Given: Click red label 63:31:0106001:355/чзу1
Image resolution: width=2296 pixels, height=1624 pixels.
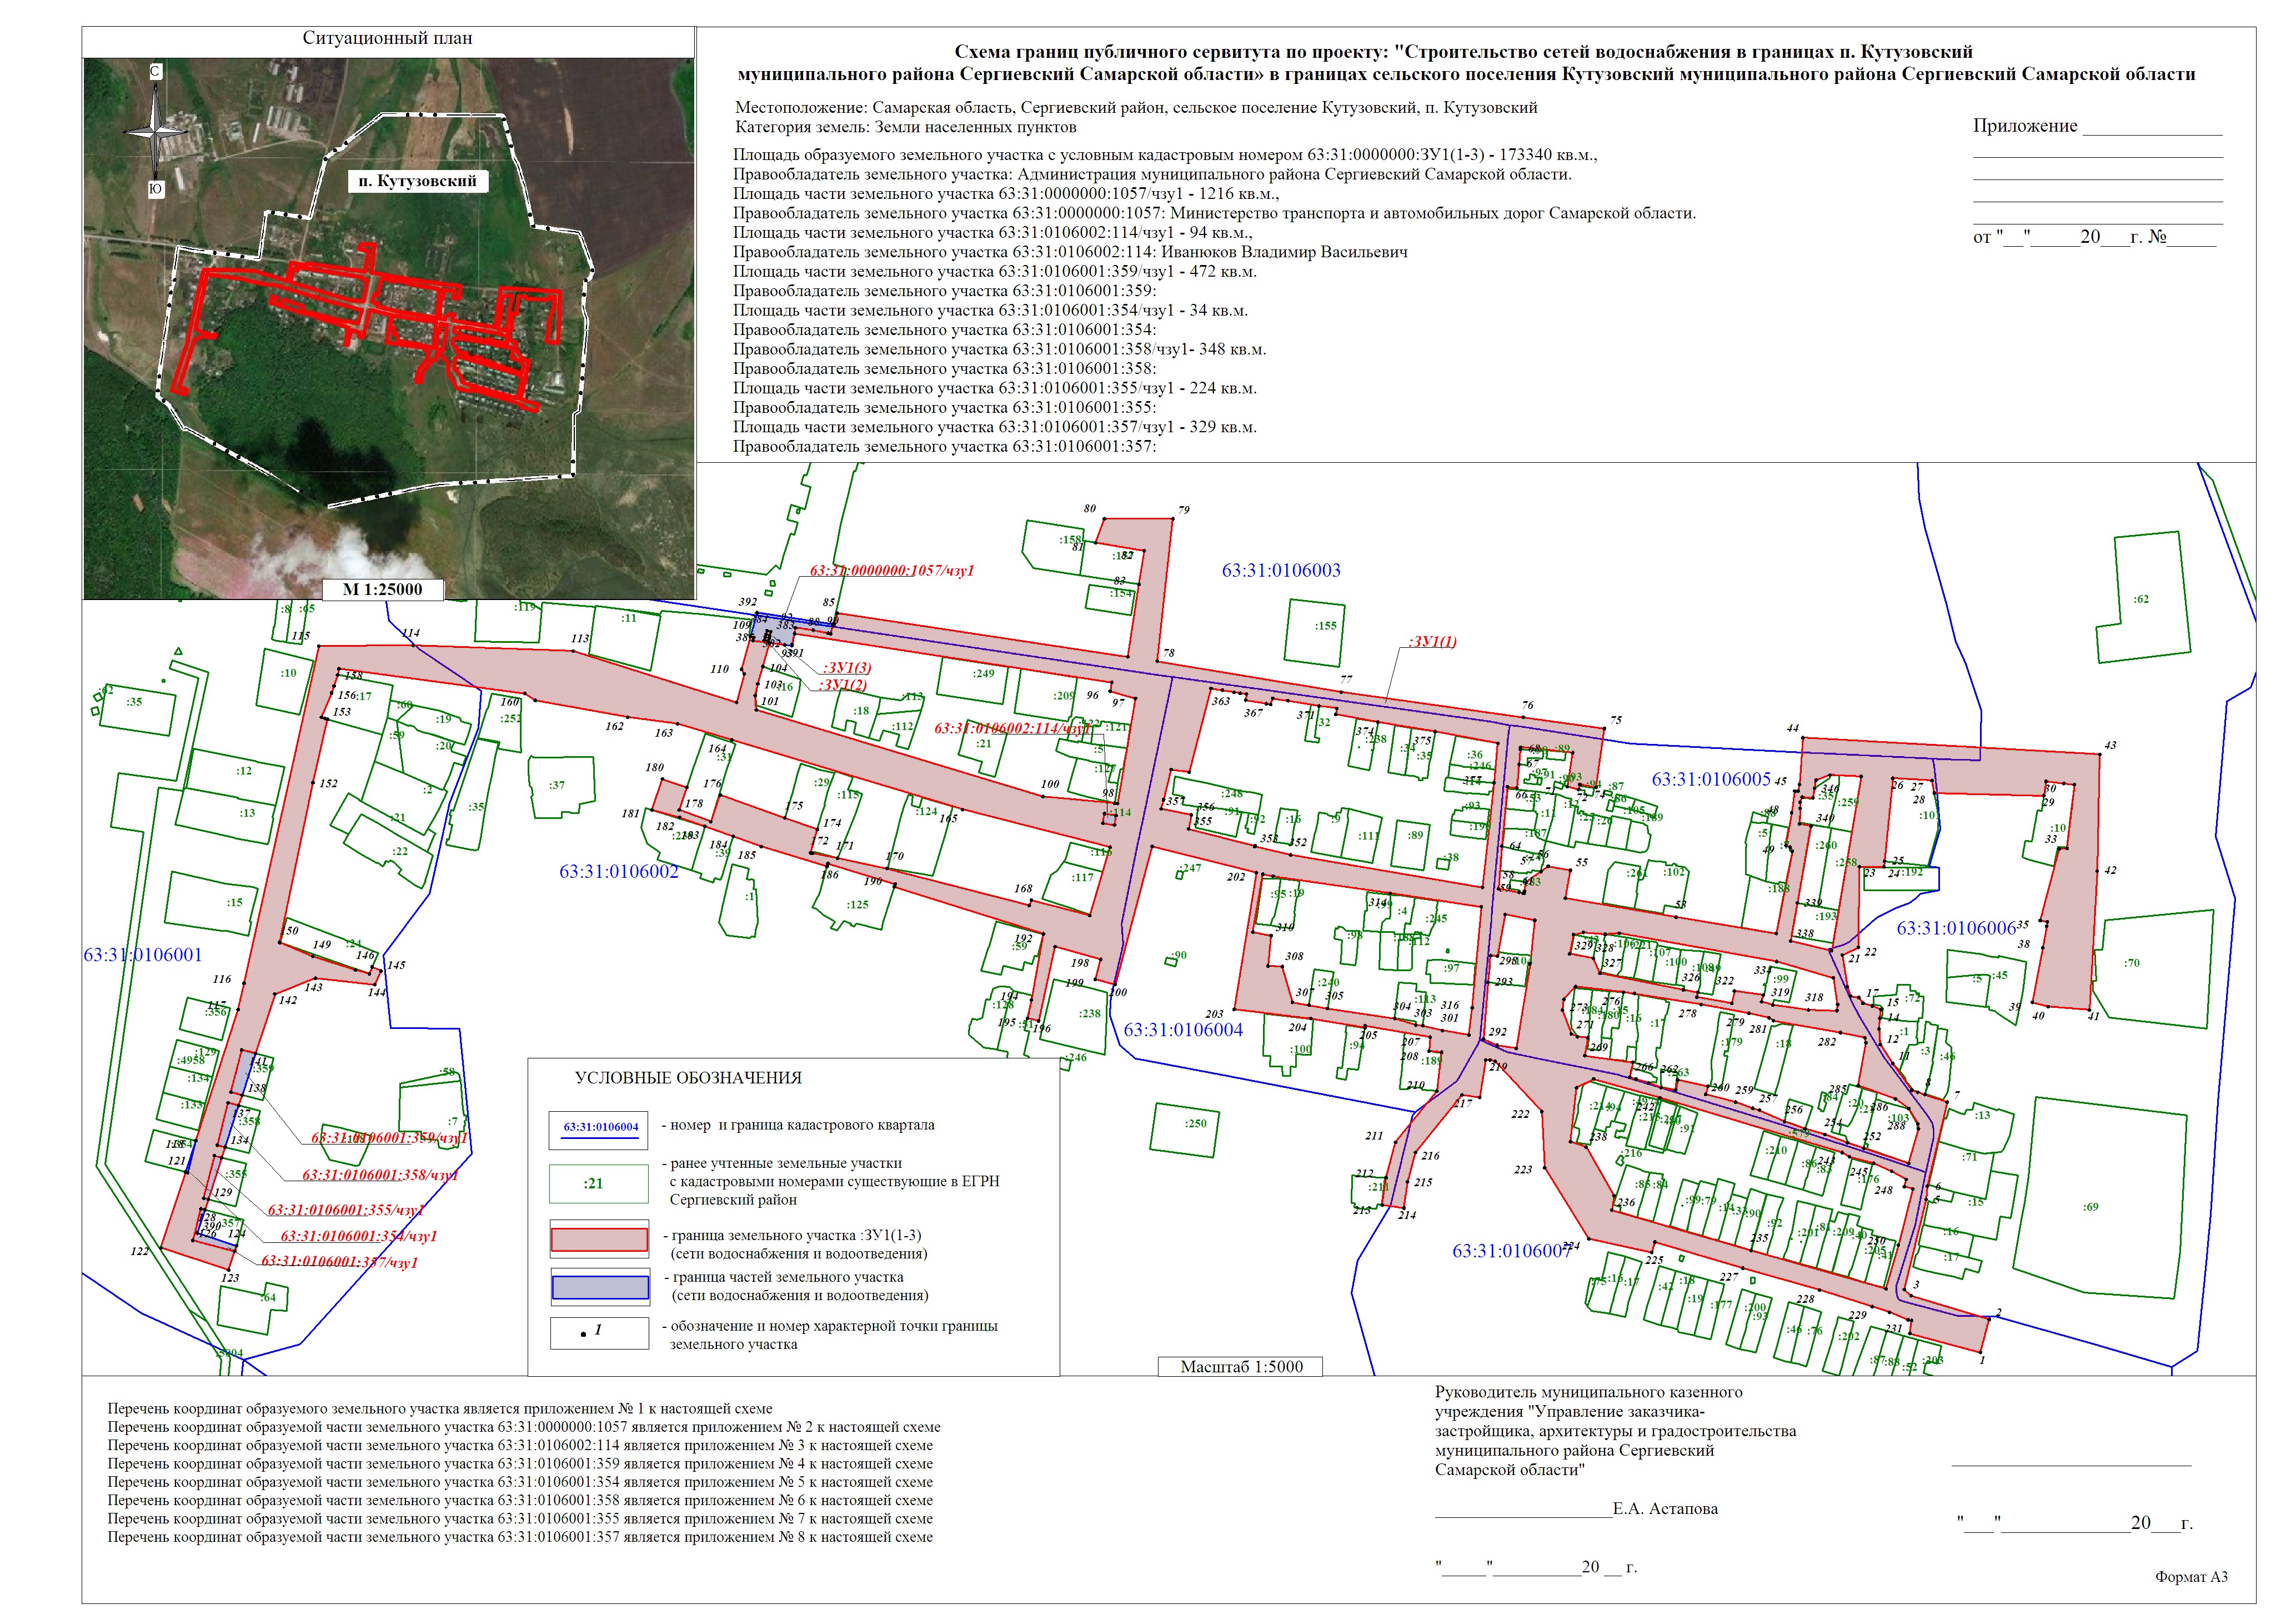Looking at the screenshot, I should coord(346,1211).
